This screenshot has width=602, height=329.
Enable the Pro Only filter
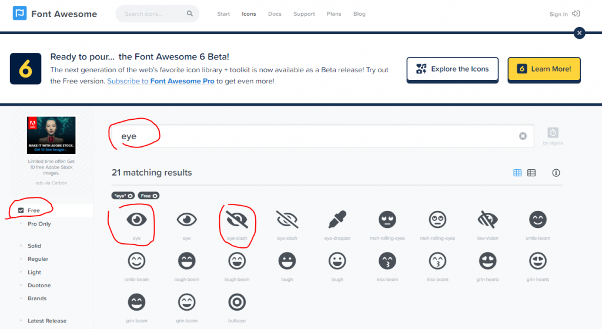(x=39, y=224)
